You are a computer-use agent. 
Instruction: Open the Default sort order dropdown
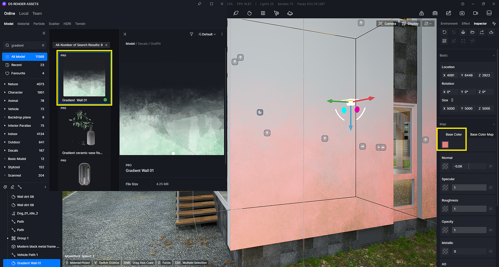[207, 34]
